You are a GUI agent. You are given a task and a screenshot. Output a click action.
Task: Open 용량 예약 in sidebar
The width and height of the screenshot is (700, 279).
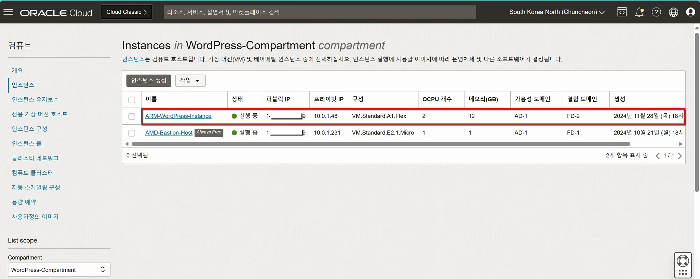tap(24, 202)
